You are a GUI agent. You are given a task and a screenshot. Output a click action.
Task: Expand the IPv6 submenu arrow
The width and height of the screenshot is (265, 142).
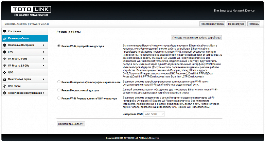pyautogui.click(x=43, y=52)
